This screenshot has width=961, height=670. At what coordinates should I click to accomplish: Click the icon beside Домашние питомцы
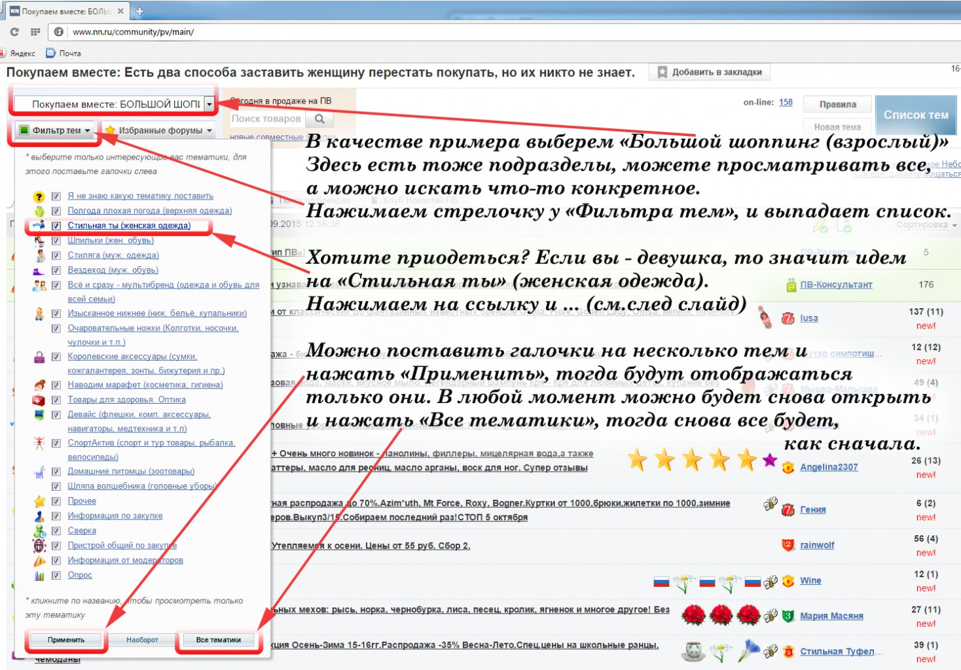point(39,472)
